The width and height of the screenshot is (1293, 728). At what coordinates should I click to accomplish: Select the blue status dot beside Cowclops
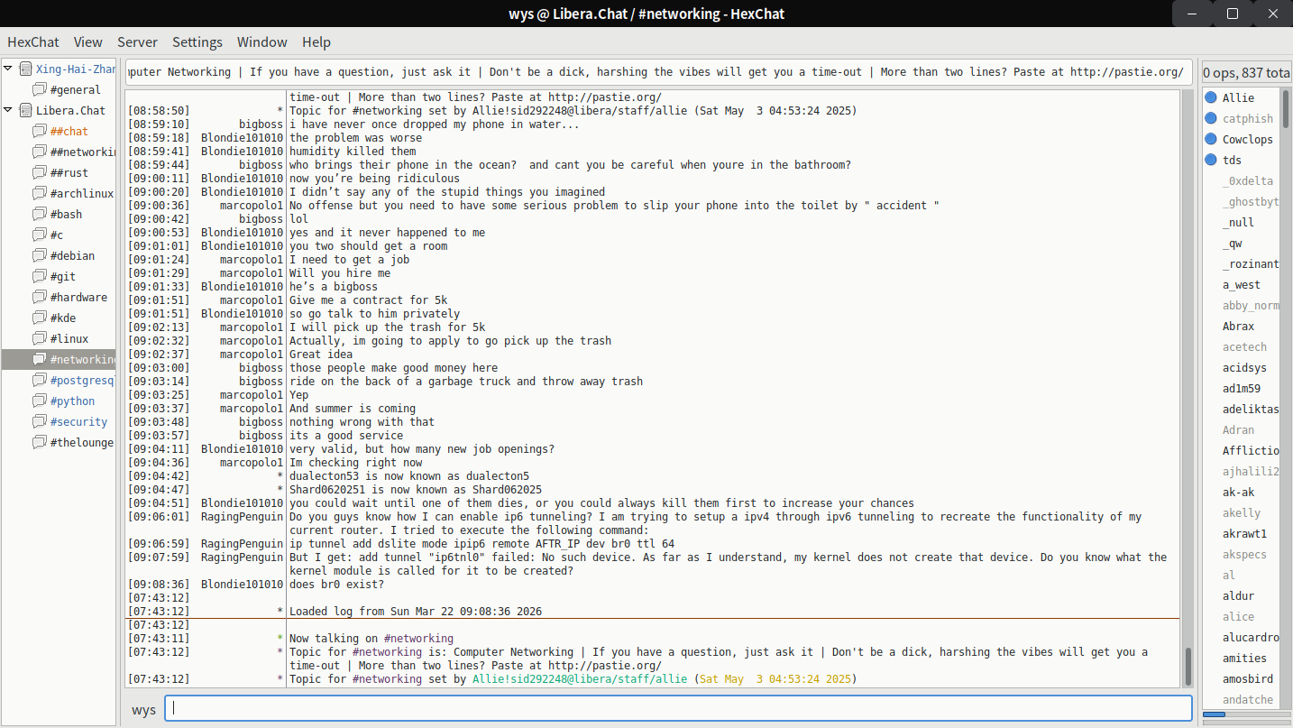[1211, 139]
